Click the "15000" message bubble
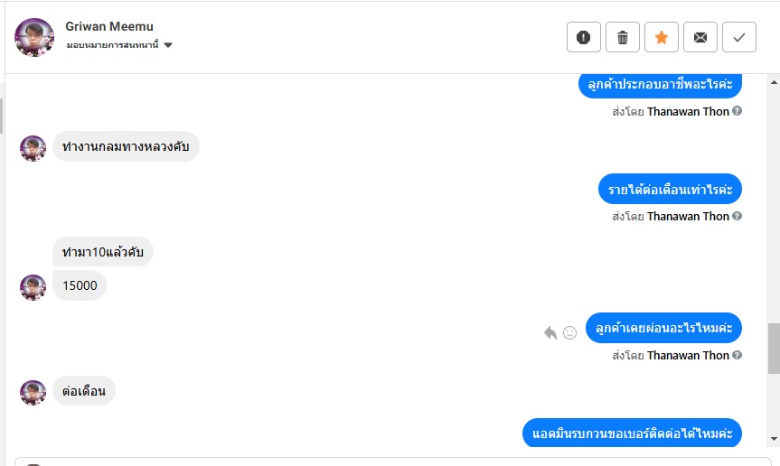This screenshot has width=780, height=466. (x=80, y=285)
